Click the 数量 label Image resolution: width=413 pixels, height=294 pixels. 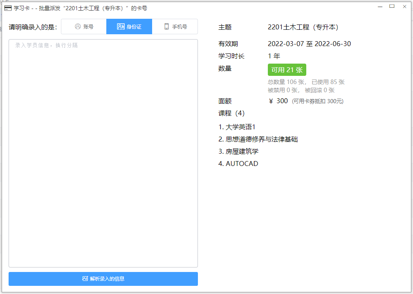click(225, 69)
